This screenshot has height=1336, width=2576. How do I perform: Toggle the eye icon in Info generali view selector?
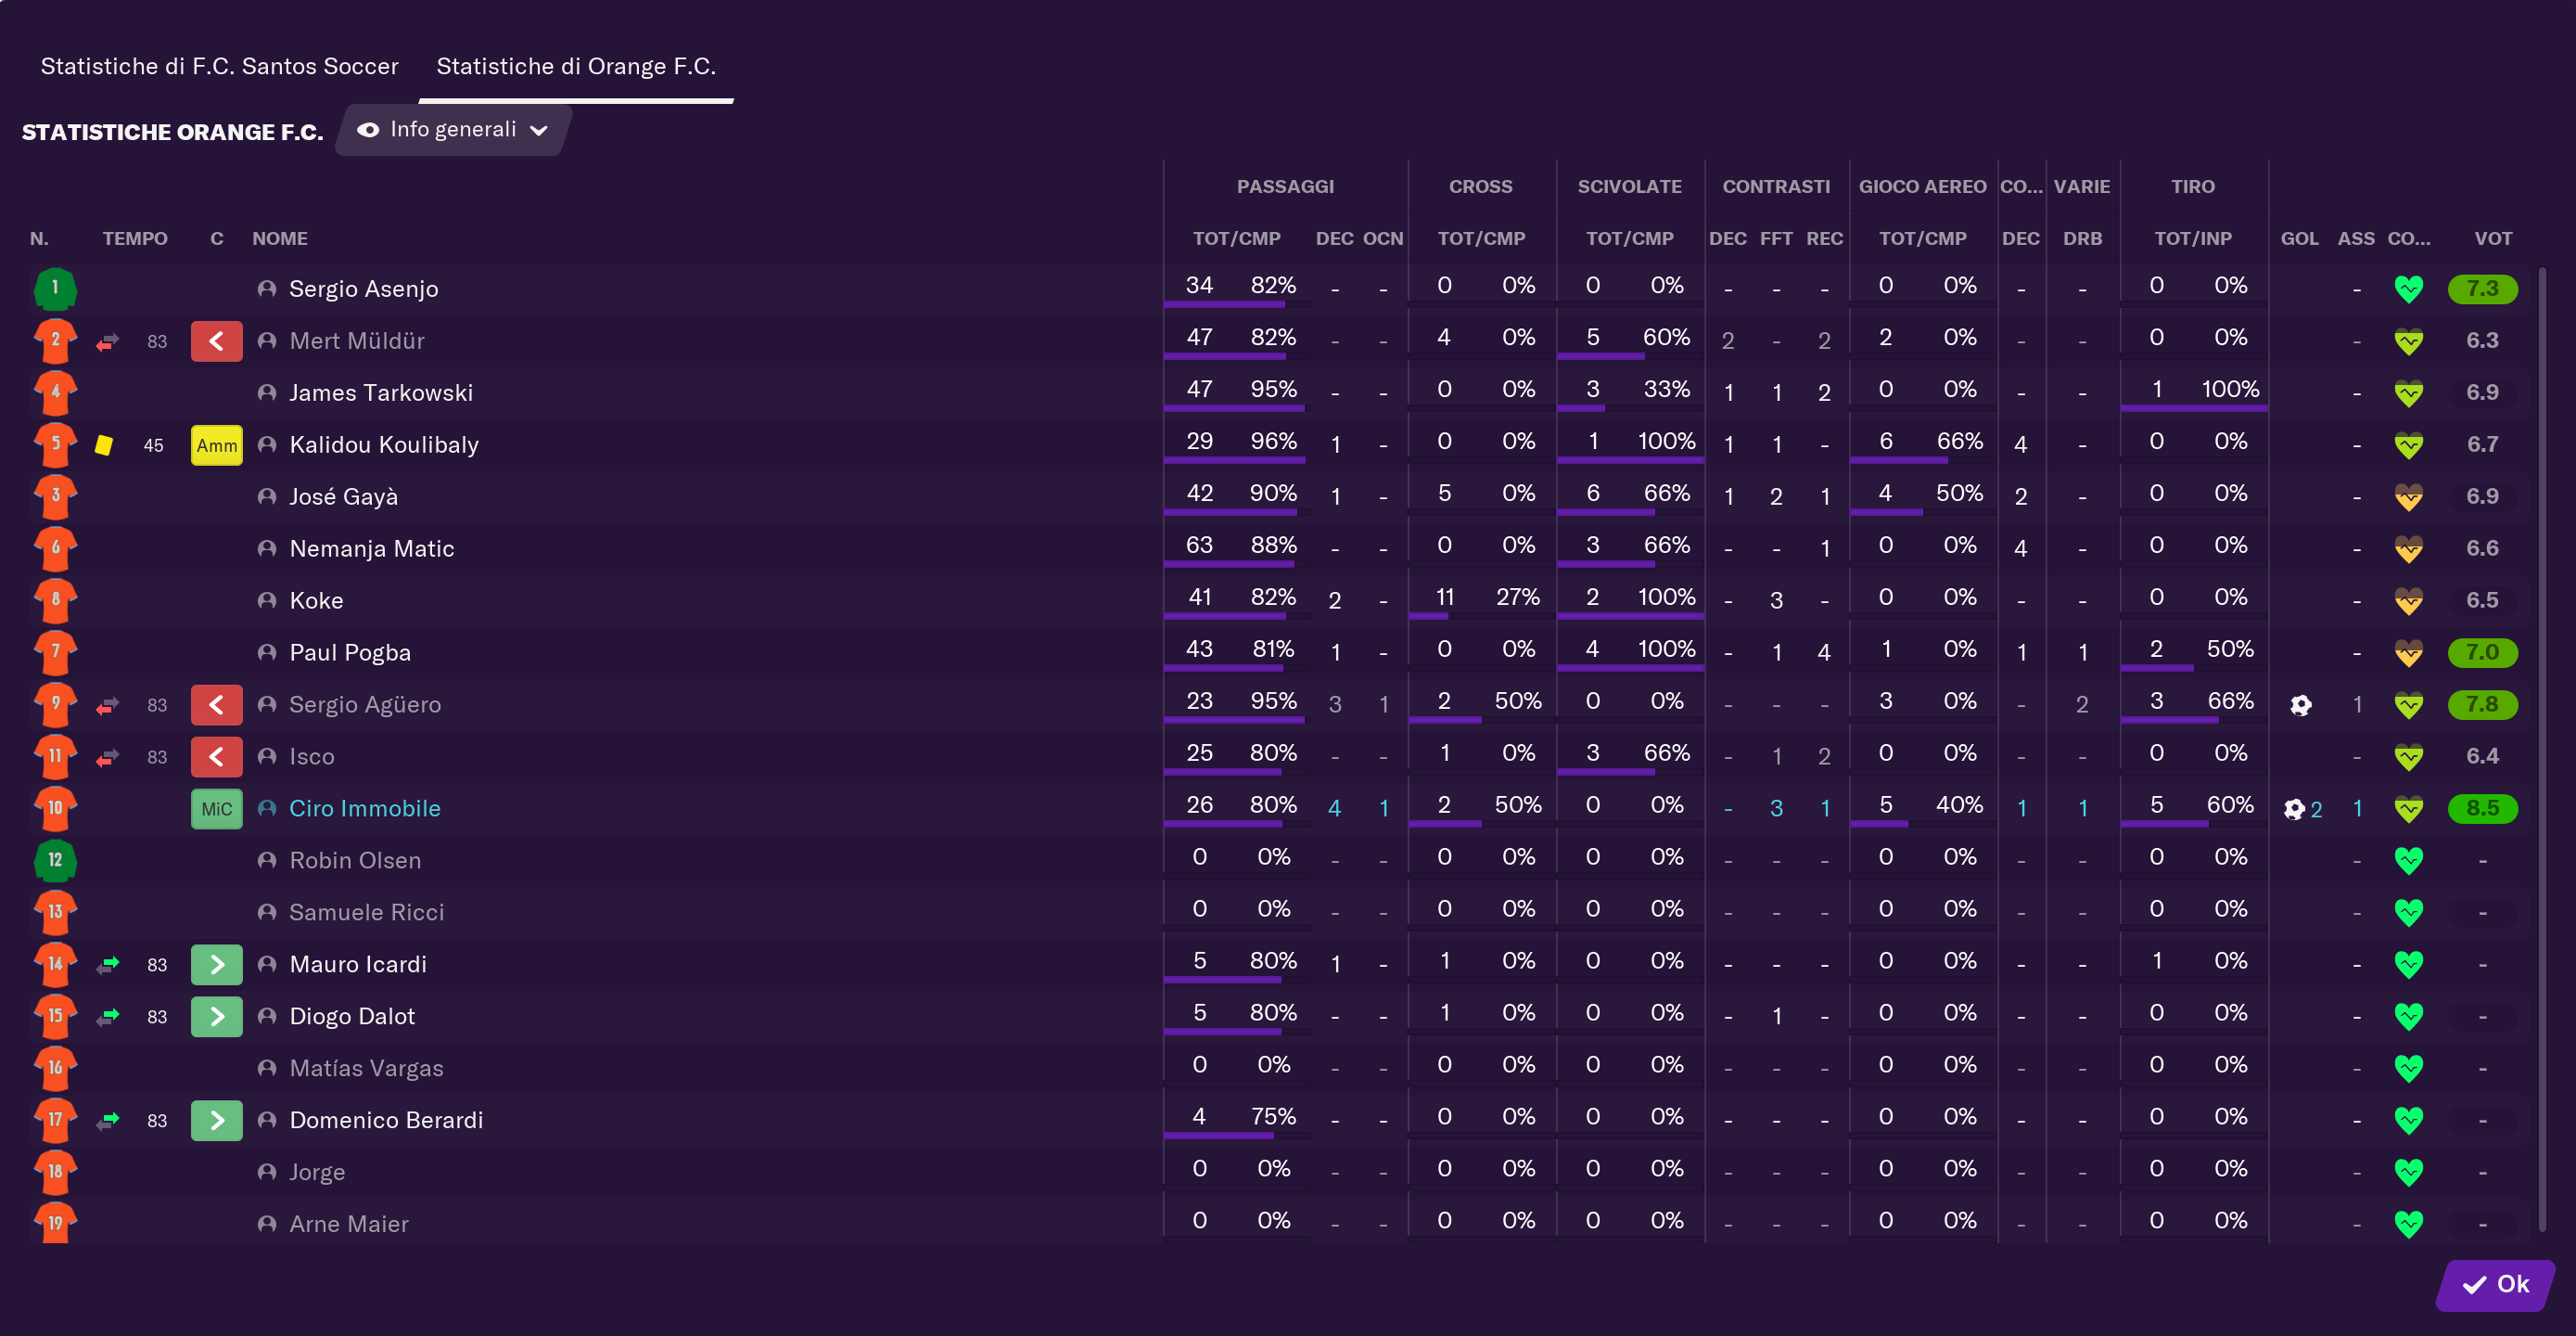click(x=368, y=130)
